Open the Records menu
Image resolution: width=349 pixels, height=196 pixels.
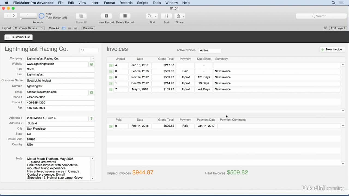126,3
